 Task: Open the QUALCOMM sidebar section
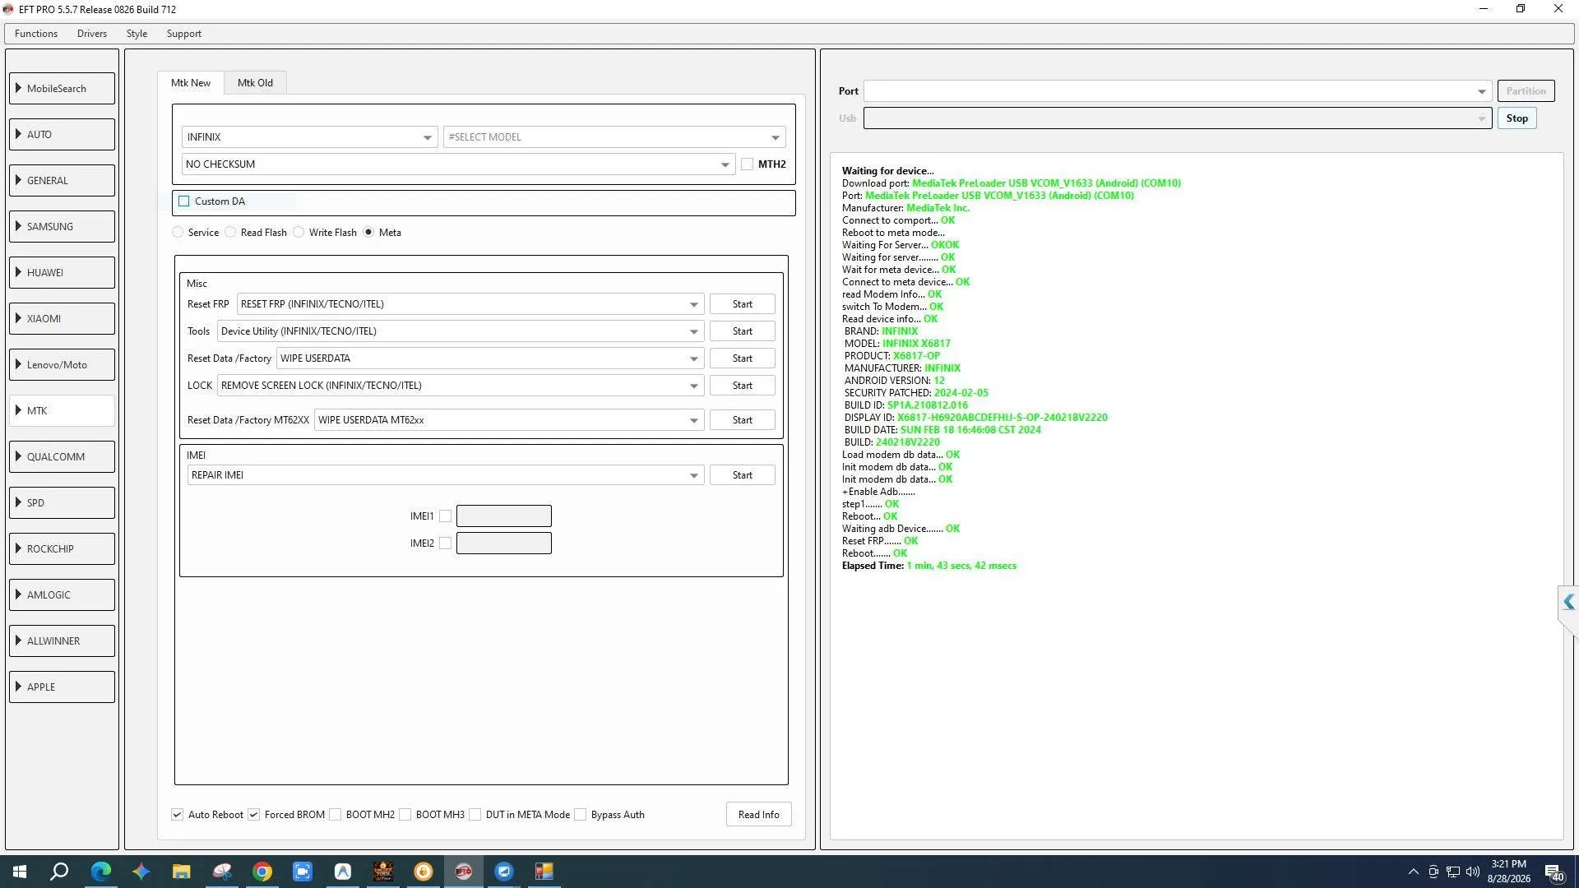pyautogui.click(x=63, y=457)
